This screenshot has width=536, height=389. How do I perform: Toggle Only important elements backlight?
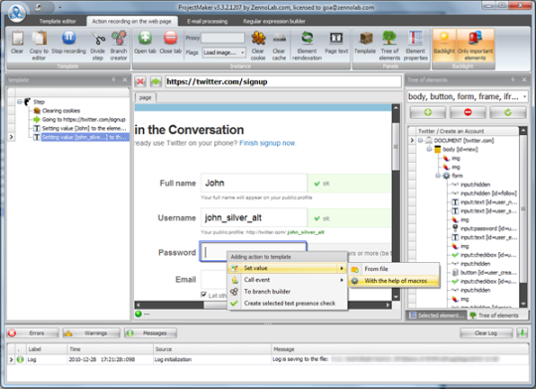click(x=475, y=45)
